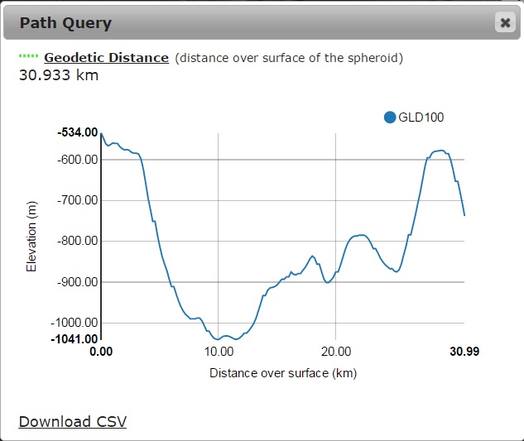Click the Path Query title bar
The image size is (524, 441).
(x=248, y=22)
